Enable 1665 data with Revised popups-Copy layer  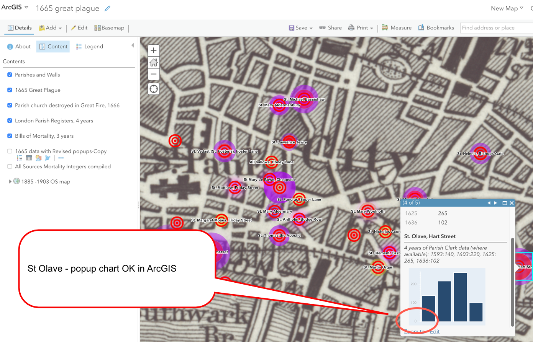tap(10, 151)
